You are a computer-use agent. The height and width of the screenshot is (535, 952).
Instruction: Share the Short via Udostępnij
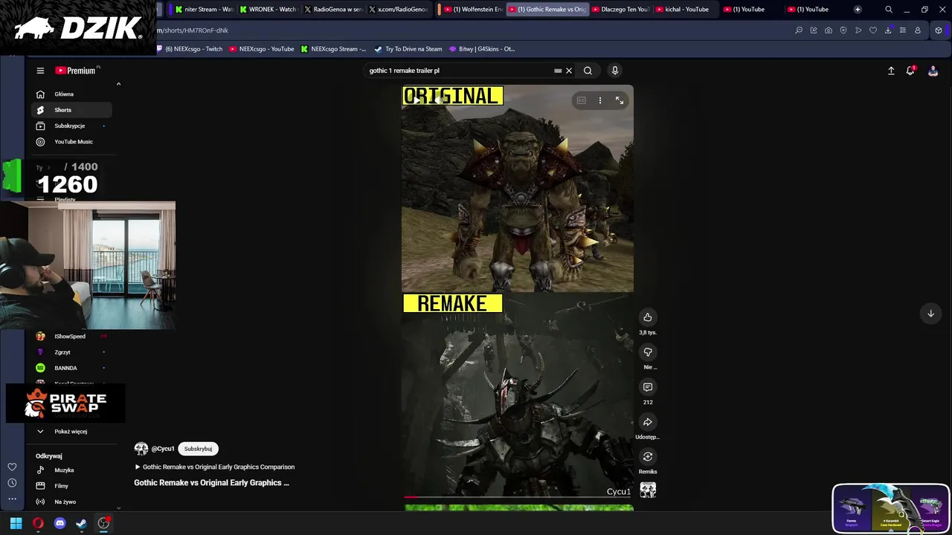coord(648,422)
